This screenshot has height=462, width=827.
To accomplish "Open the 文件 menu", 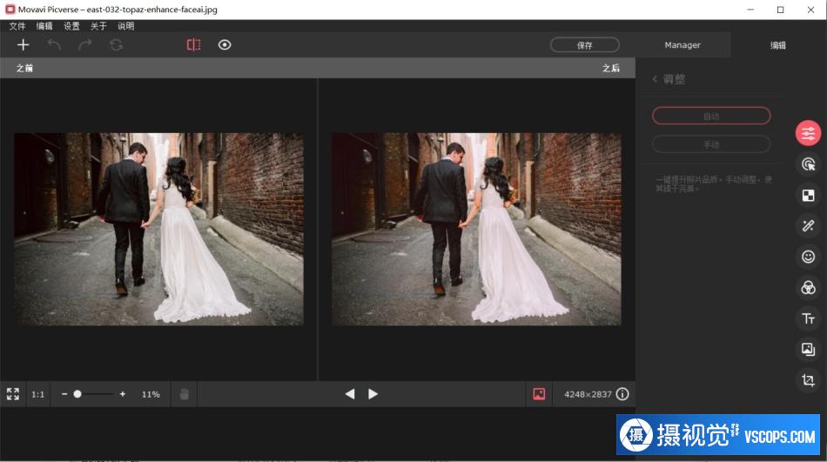I will tap(17, 26).
